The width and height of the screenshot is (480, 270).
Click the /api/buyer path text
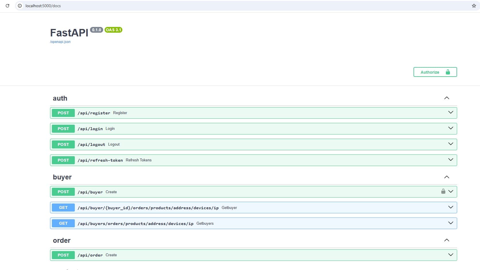coord(90,192)
